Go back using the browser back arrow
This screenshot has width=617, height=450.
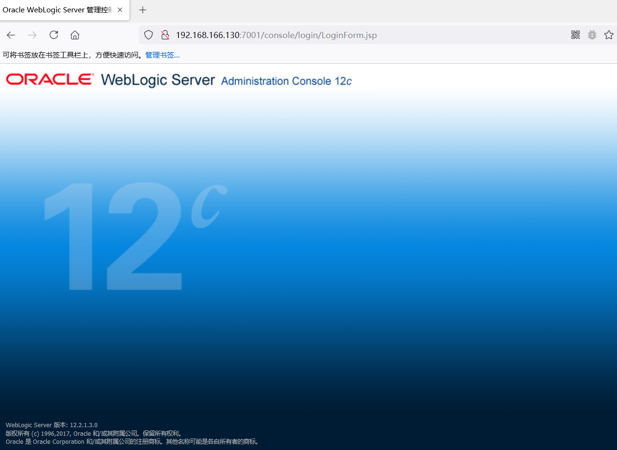coord(11,35)
